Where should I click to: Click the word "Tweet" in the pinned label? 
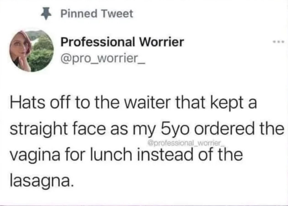pyautogui.click(x=118, y=14)
